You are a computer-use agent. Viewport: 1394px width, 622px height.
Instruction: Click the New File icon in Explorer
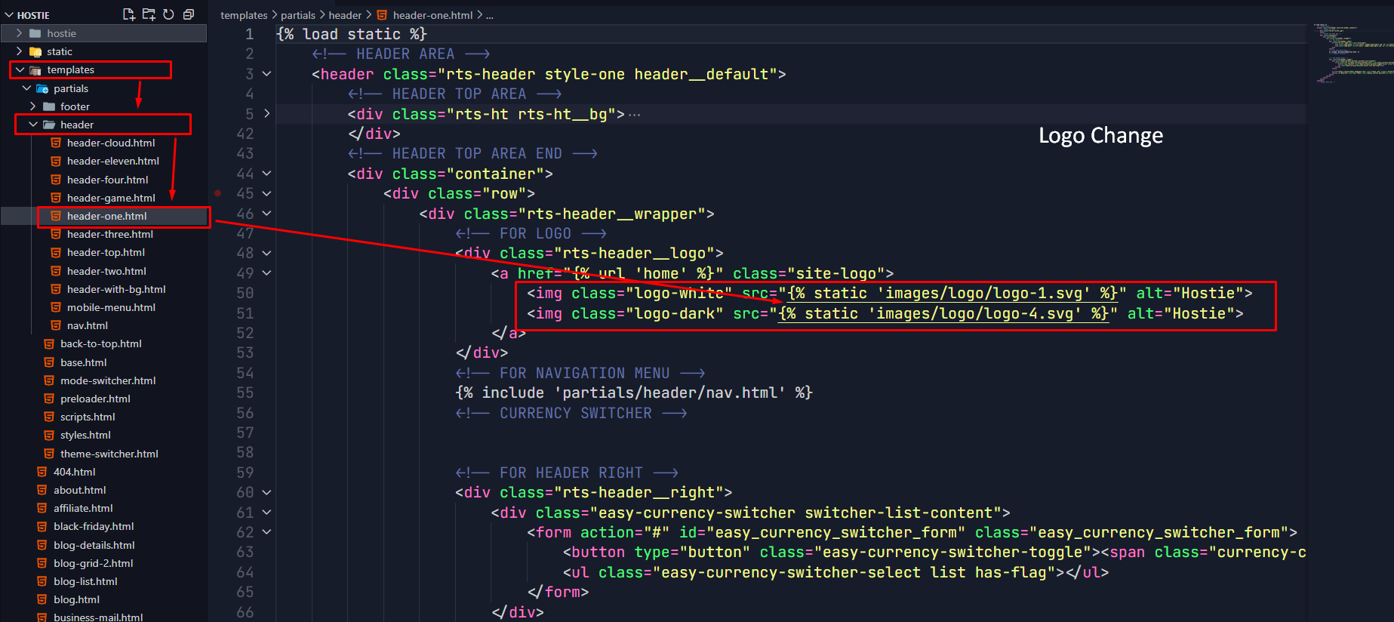click(x=129, y=14)
